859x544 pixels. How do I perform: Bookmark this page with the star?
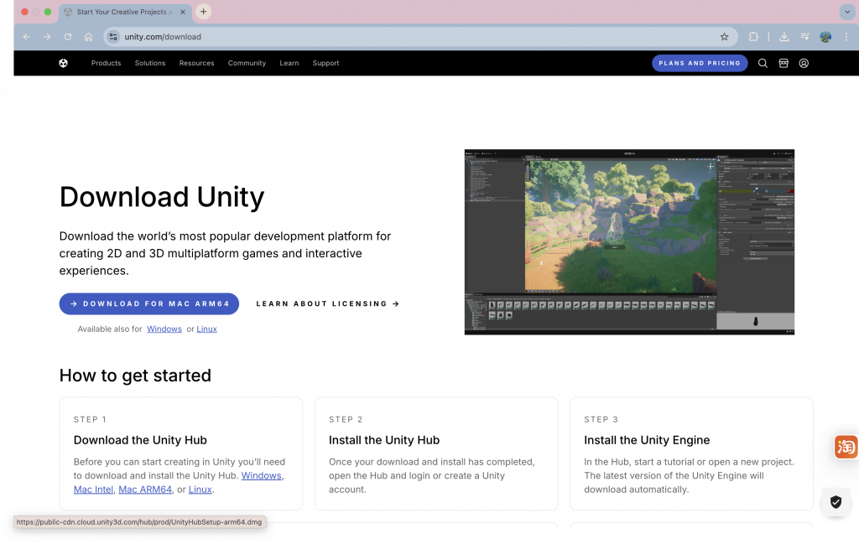point(724,37)
